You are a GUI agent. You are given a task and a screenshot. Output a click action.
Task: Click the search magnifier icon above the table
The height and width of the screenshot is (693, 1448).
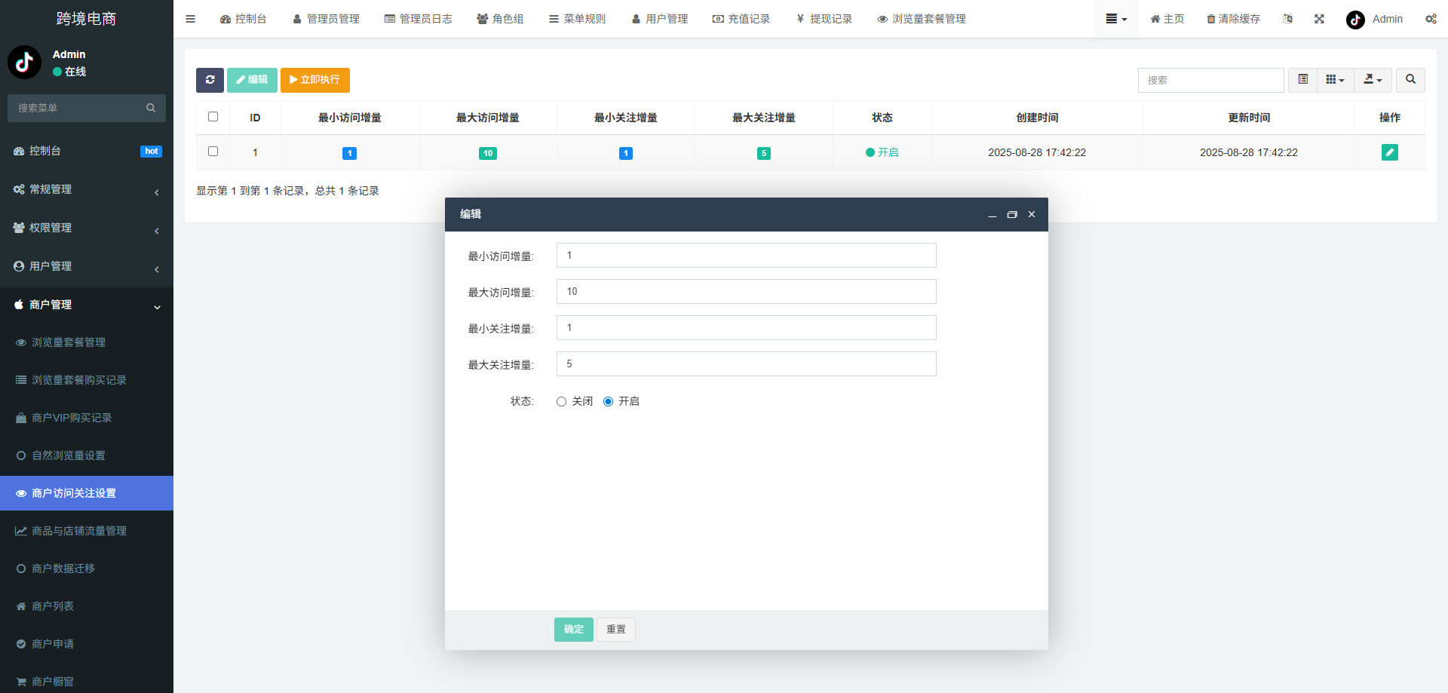tap(1410, 80)
